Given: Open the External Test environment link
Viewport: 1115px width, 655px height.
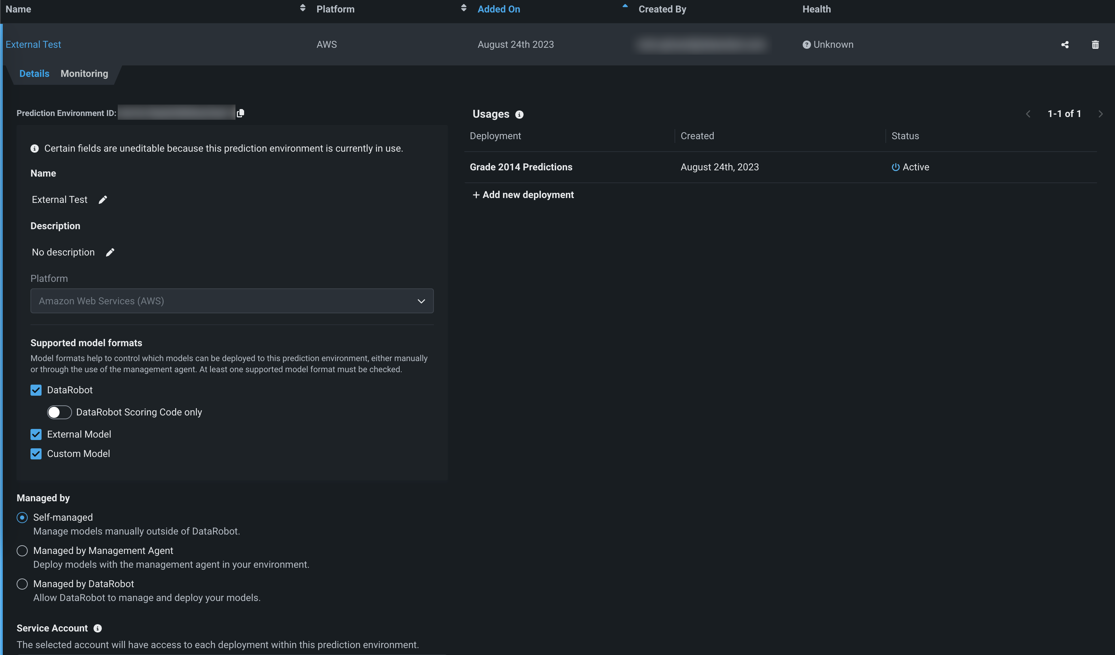Looking at the screenshot, I should (33, 45).
